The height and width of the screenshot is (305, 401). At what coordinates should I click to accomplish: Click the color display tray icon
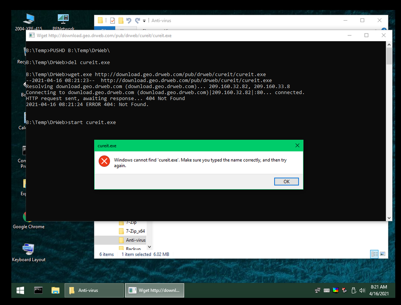(335, 290)
